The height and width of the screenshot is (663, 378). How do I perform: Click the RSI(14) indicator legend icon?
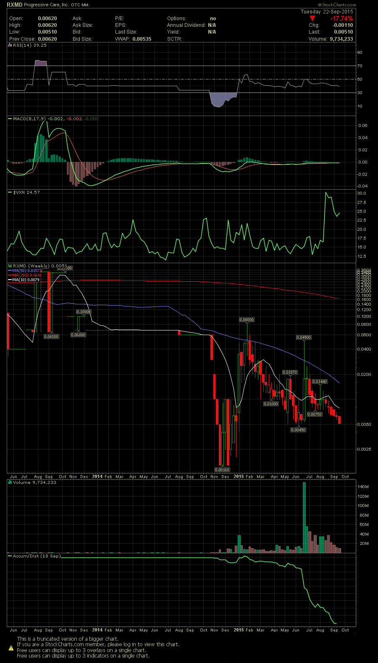pos(10,45)
